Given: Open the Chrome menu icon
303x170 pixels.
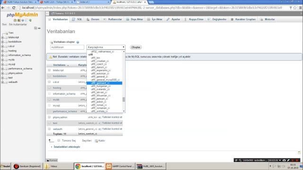Looking at the screenshot, I should pos(301,8).
